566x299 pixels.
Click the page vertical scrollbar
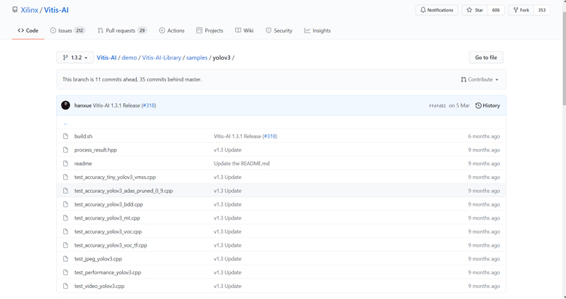click(x=564, y=57)
